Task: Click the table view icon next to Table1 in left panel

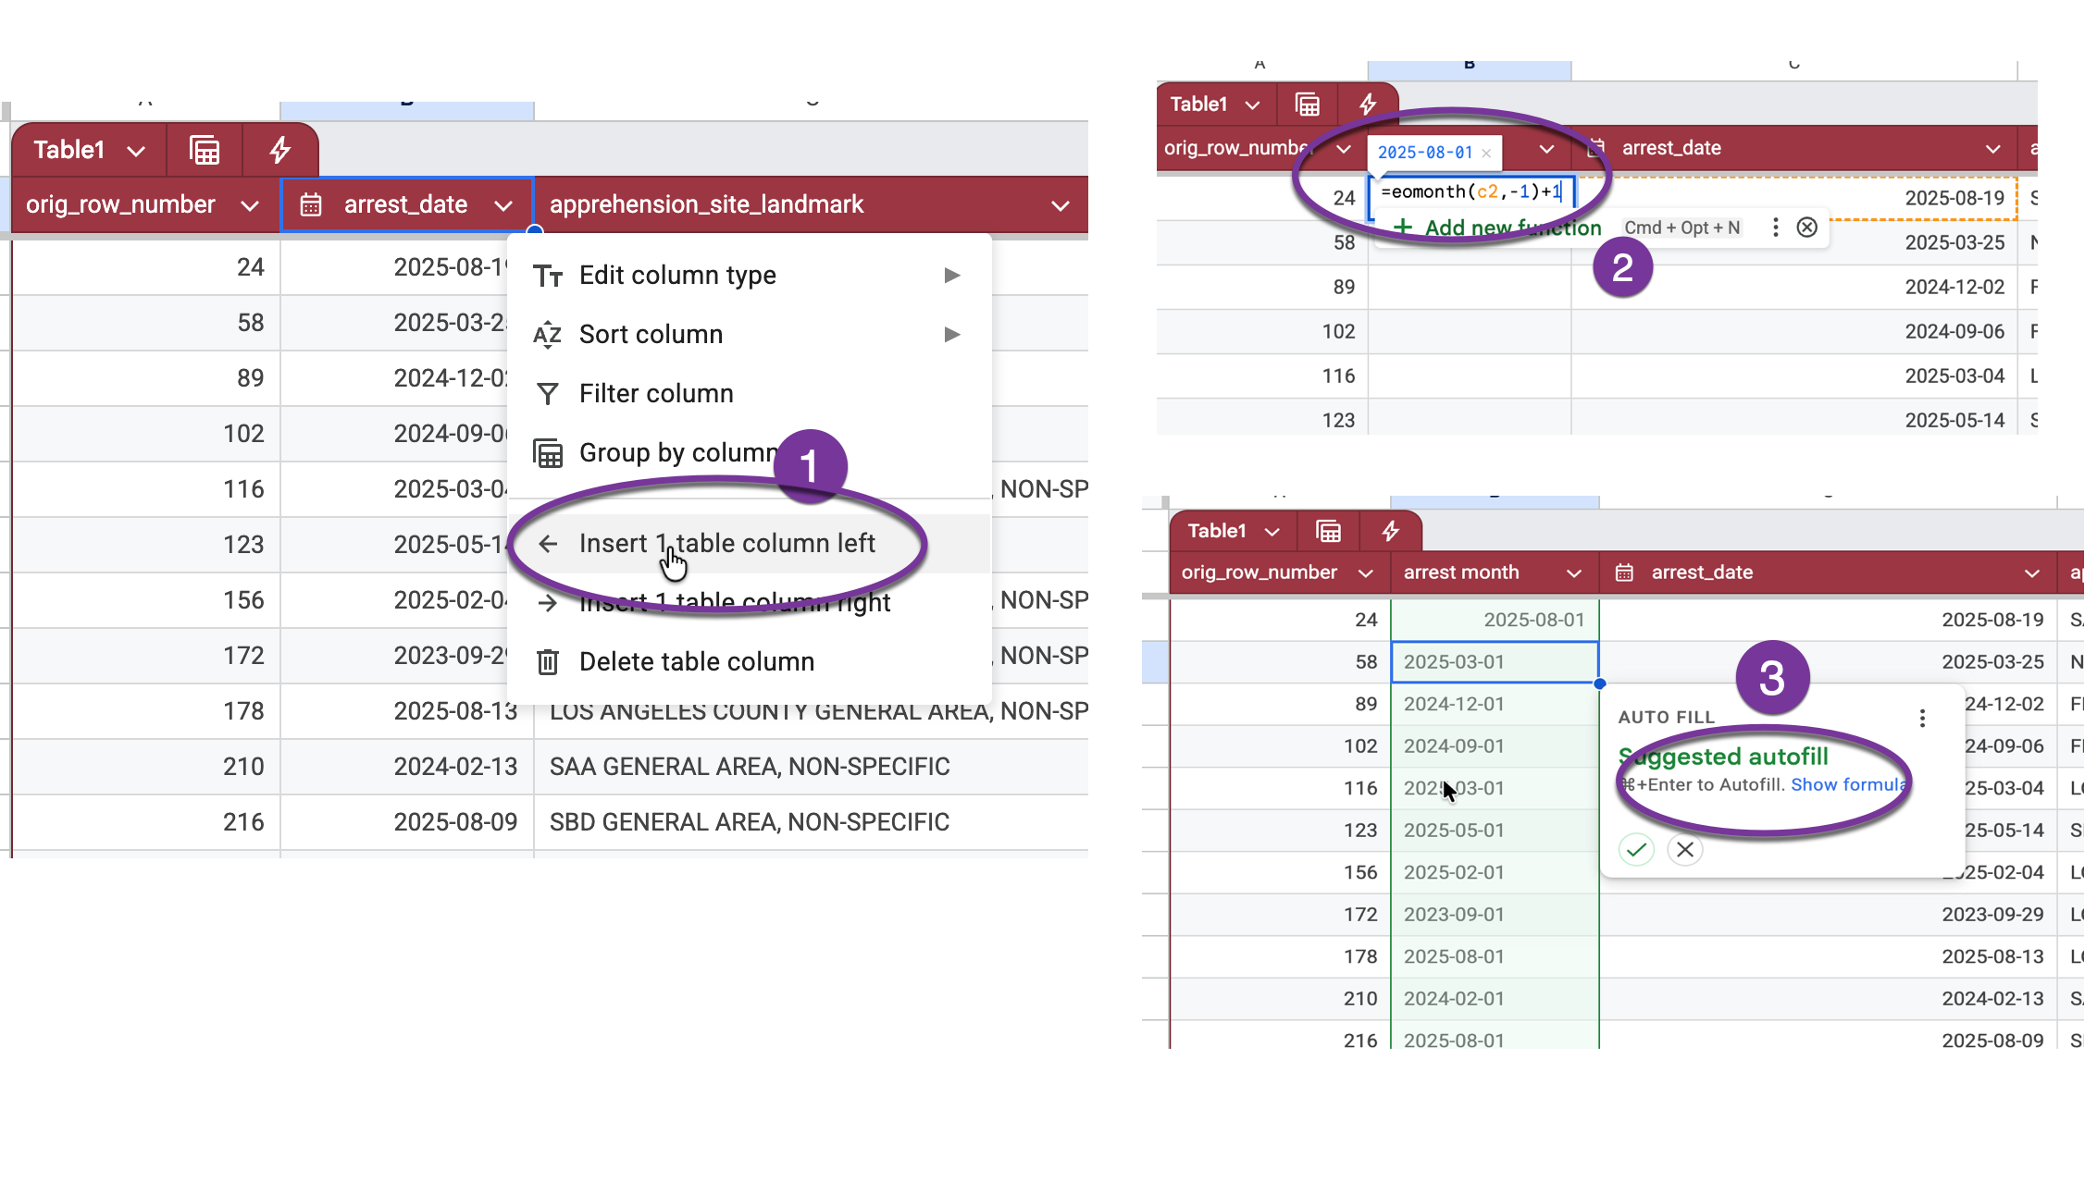Action: click(x=205, y=150)
